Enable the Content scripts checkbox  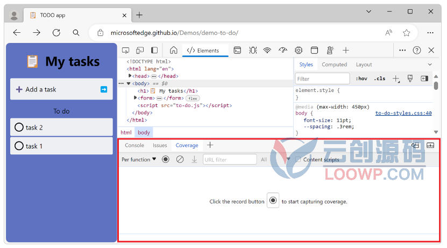(298, 160)
